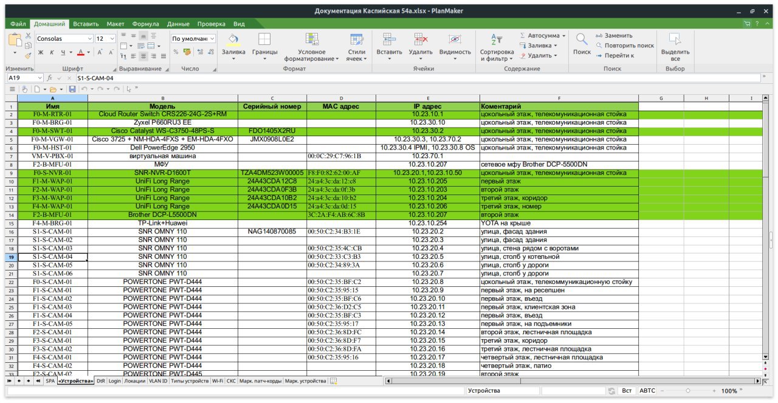Toggle left horizontal alignment
778x403 pixels.
tap(133, 56)
